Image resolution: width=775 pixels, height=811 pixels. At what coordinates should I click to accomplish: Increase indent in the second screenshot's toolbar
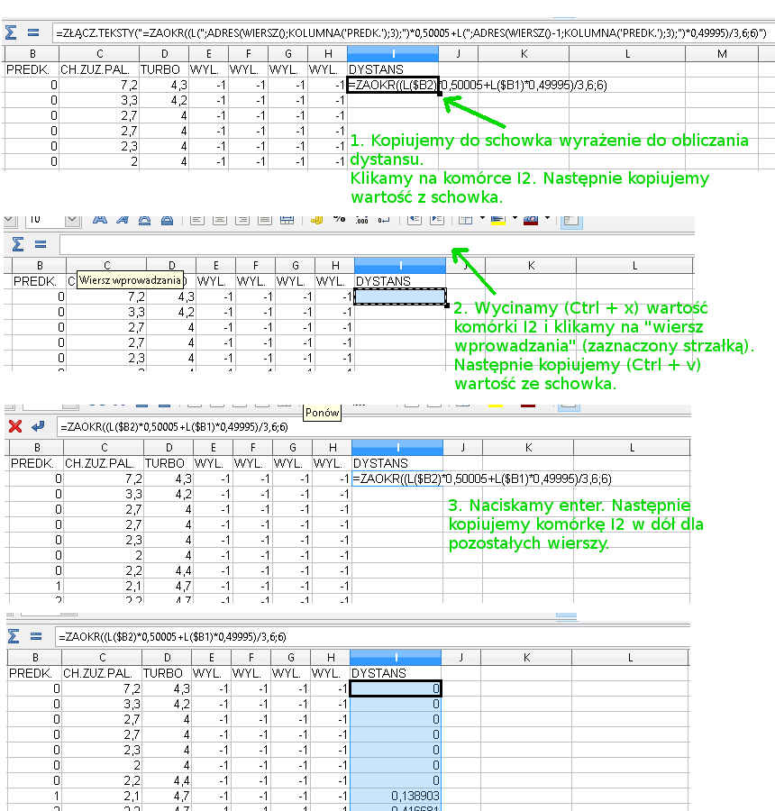[437, 220]
